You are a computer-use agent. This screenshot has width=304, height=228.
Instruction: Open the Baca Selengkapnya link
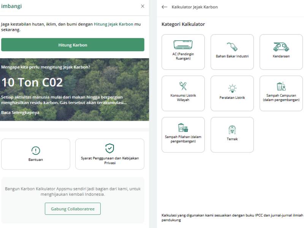pyautogui.click(x=20, y=112)
